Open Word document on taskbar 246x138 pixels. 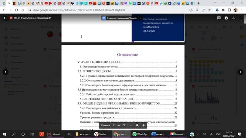tap(159, 134)
